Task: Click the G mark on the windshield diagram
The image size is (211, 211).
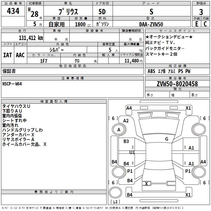Action: (x=167, y=139)
